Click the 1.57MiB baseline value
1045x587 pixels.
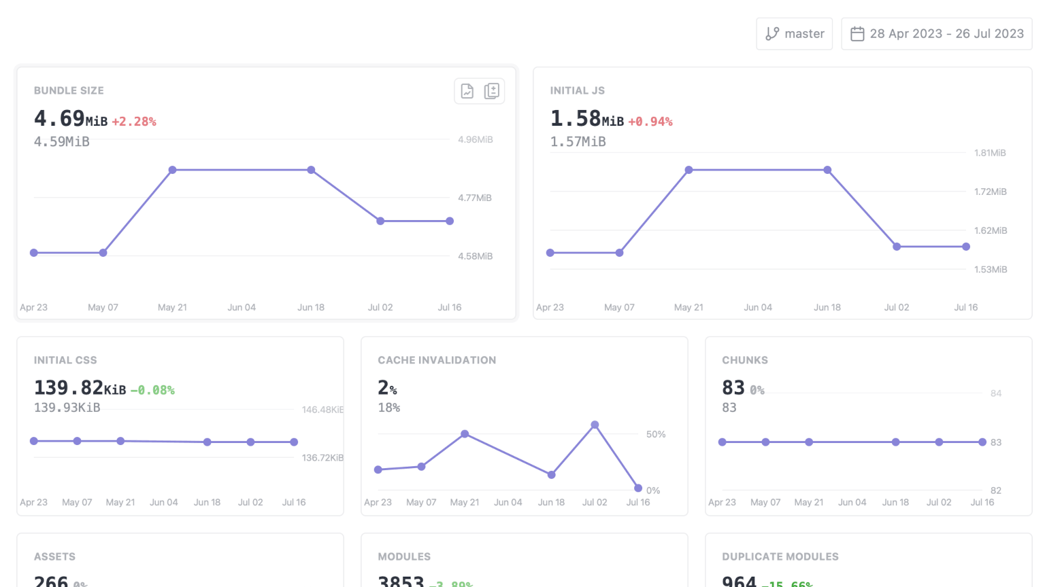pyautogui.click(x=578, y=141)
